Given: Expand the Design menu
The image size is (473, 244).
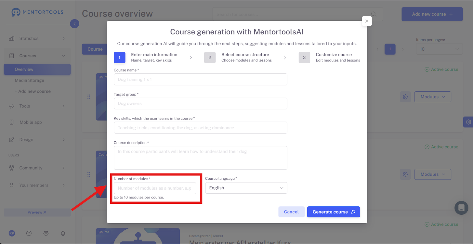Looking at the screenshot, I should [x=64, y=140].
